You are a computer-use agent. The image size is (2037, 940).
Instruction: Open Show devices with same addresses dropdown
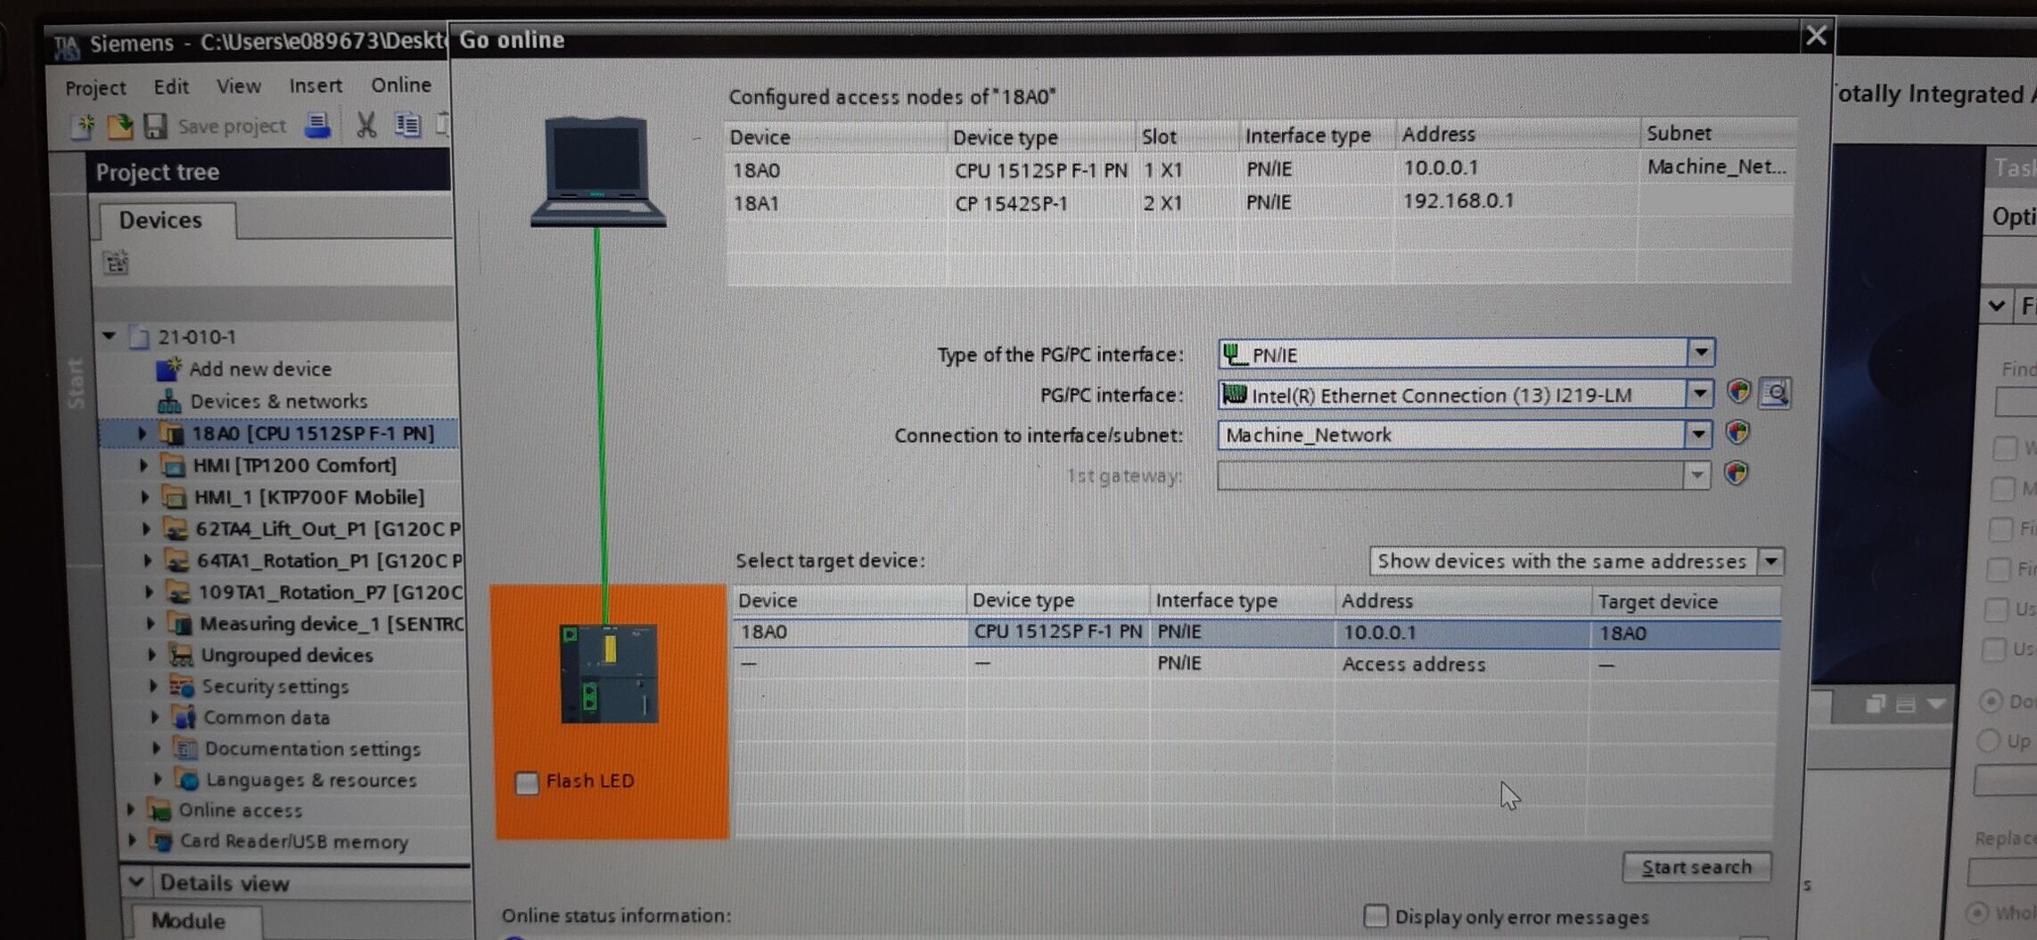[1770, 561]
